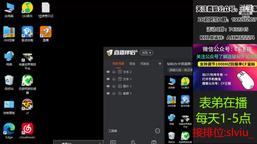Toggle visibility of the 截屏 1 layer
The width and height of the screenshot is (257, 144).
coord(108,93)
